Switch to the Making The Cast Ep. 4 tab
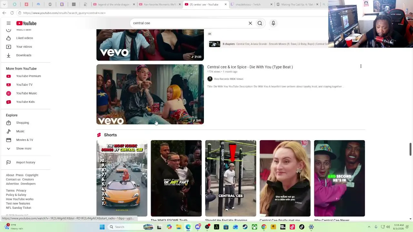This screenshot has height=232, width=413. (297, 5)
